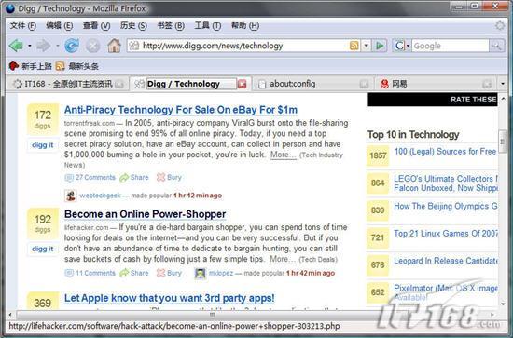Viewport: 513px width, 338px height.
Task: Click the More link in Anti-Piracy summary
Action: pyautogui.click(x=284, y=155)
